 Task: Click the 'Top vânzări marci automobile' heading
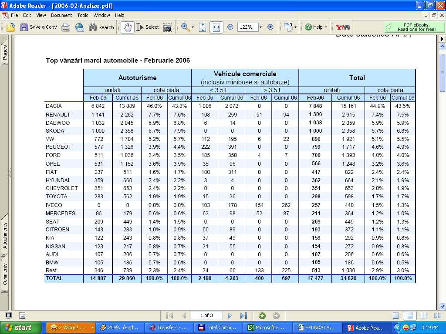click(x=118, y=60)
